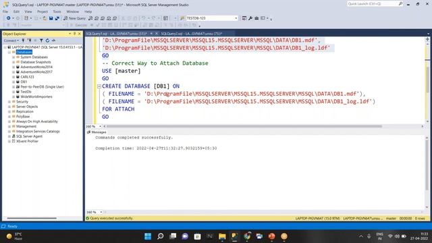Select the CARL123 database

tap(27, 77)
